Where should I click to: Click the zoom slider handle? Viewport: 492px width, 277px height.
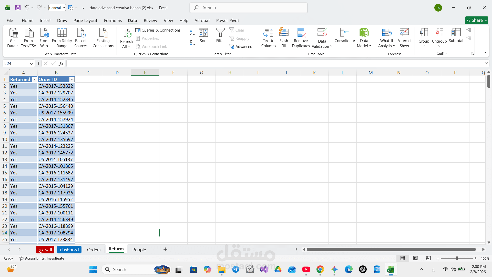(x=457, y=258)
